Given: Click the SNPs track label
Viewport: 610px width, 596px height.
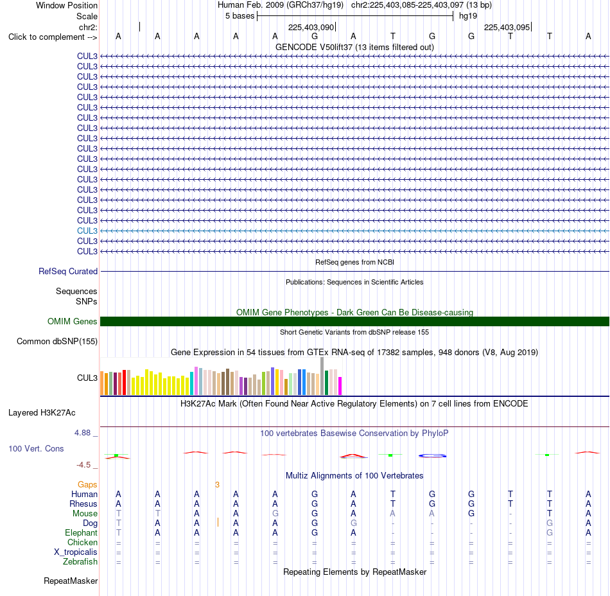Looking at the screenshot, I should [87, 301].
